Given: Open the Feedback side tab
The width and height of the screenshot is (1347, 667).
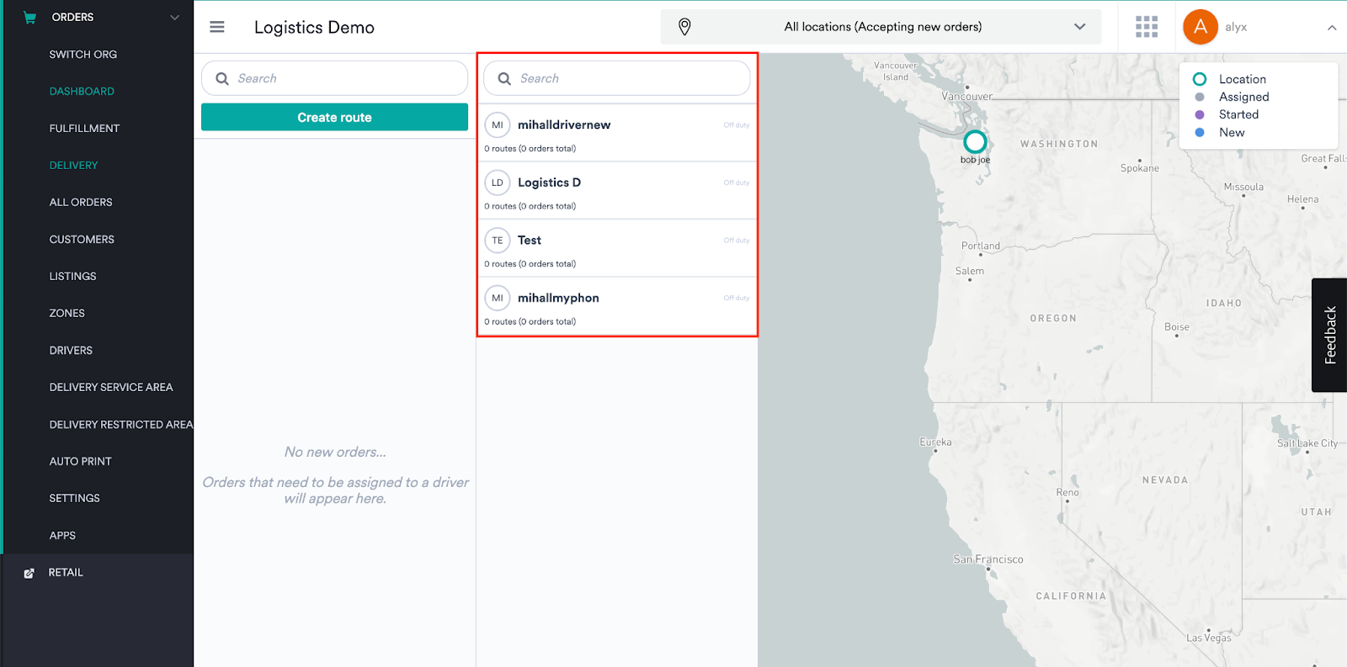Looking at the screenshot, I should 1330,335.
